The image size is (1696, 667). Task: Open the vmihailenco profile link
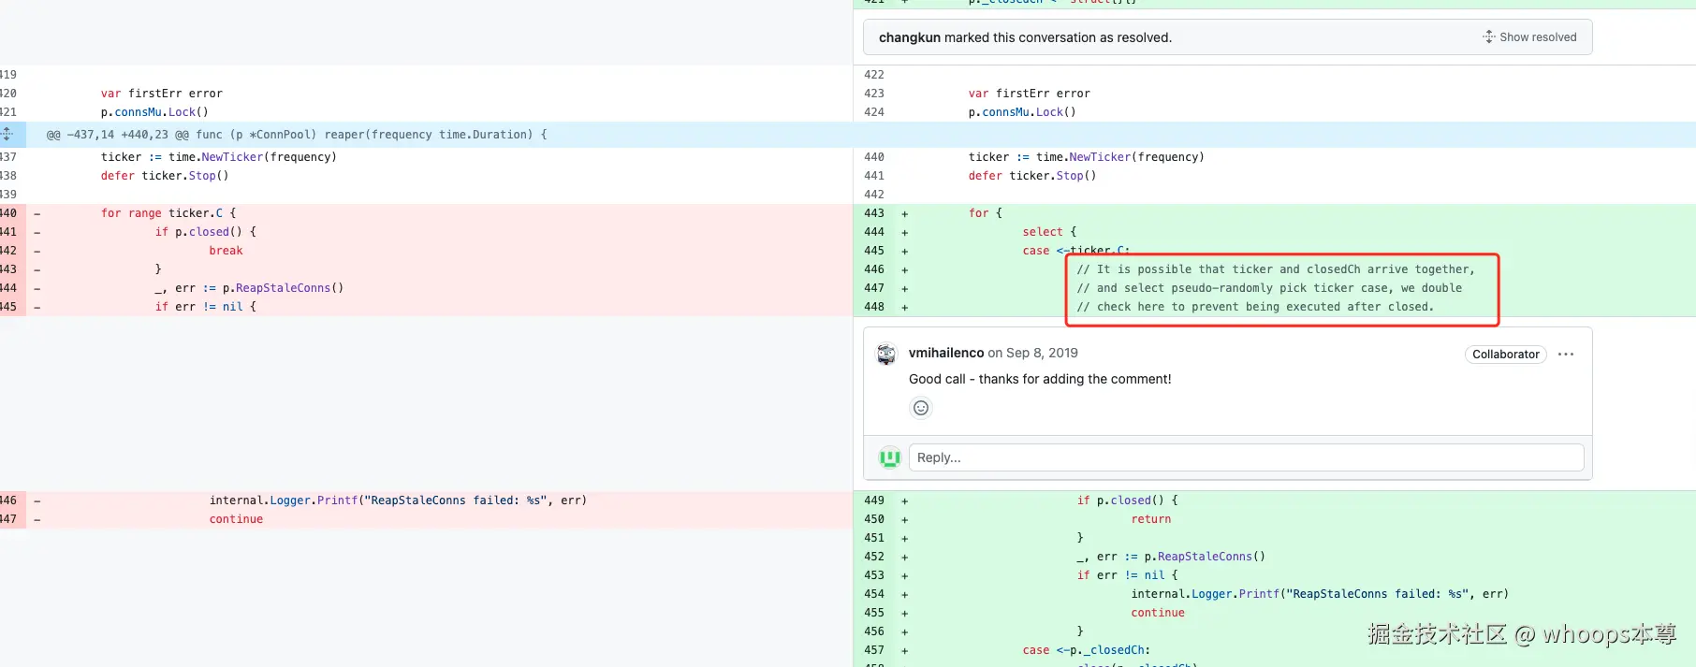point(945,353)
